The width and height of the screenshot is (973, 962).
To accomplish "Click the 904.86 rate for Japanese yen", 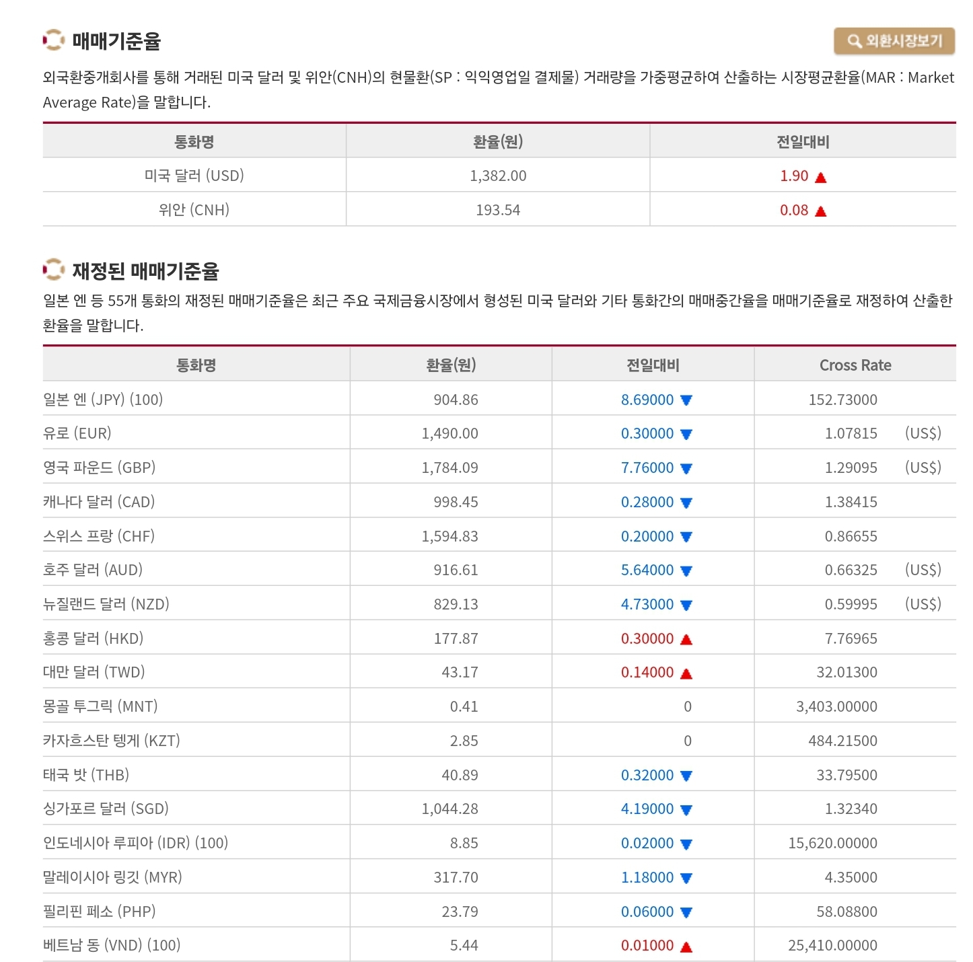I will click(456, 400).
